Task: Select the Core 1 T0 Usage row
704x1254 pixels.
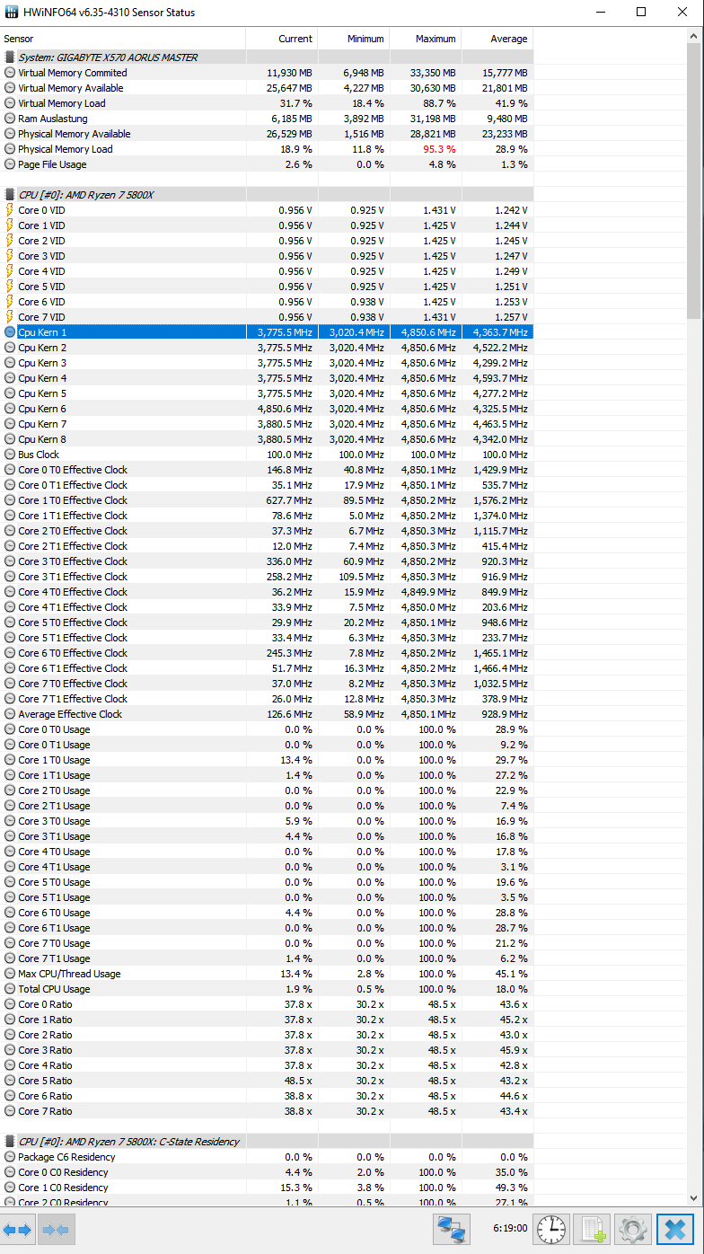Action: click(x=267, y=760)
